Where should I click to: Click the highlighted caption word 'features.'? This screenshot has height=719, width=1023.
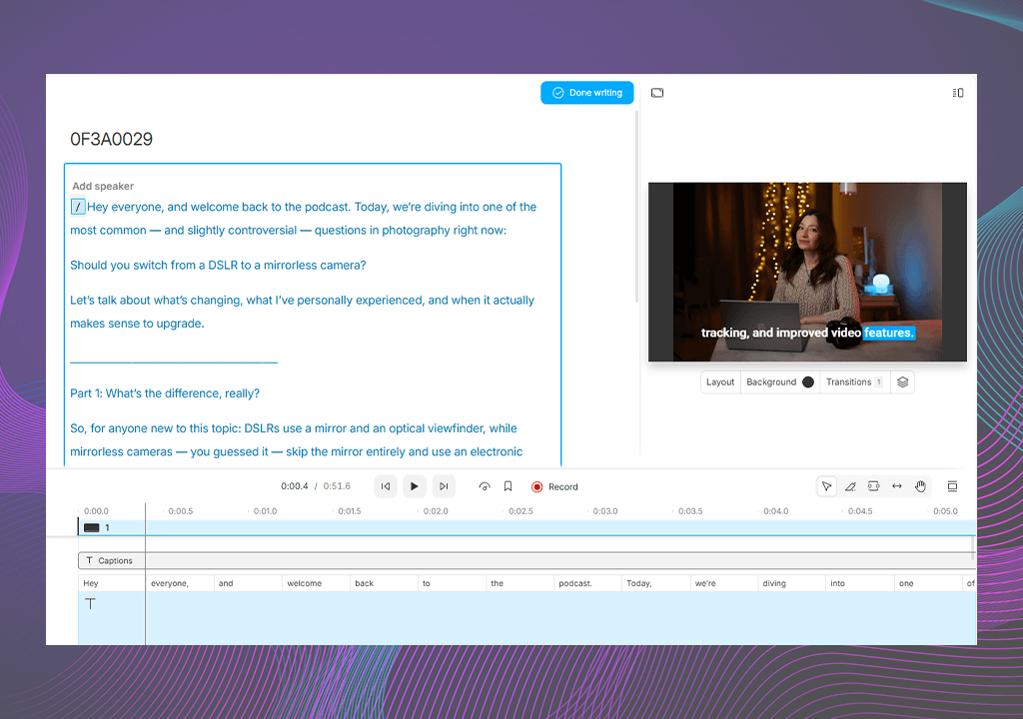[x=888, y=333]
